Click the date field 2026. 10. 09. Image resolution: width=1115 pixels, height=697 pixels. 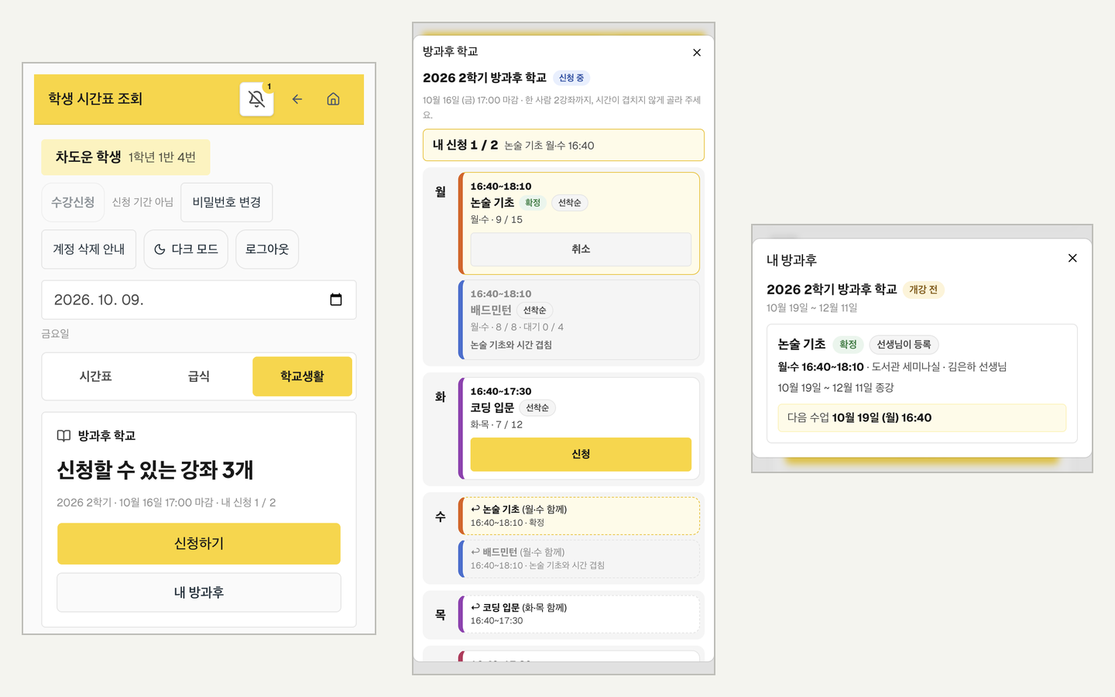coord(199,300)
